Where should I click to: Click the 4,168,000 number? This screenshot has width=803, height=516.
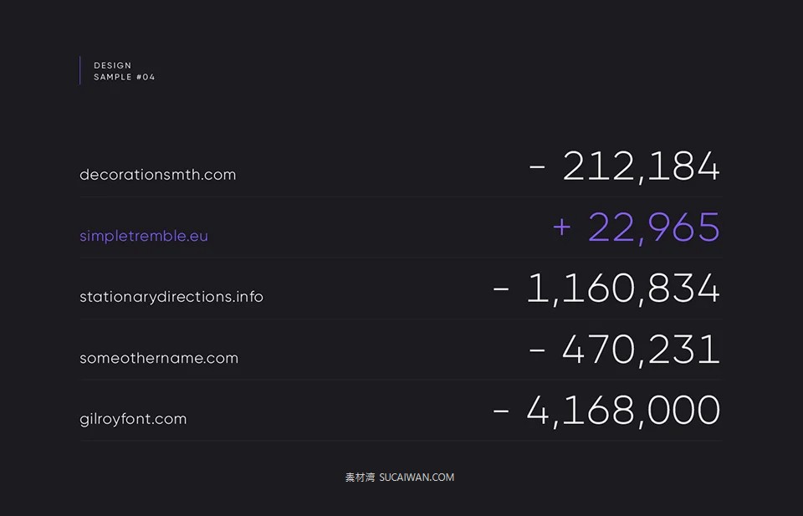[622, 411]
